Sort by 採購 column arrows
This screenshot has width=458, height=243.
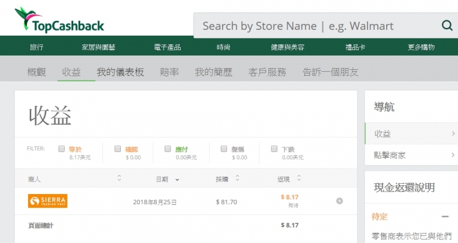(x=237, y=178)
